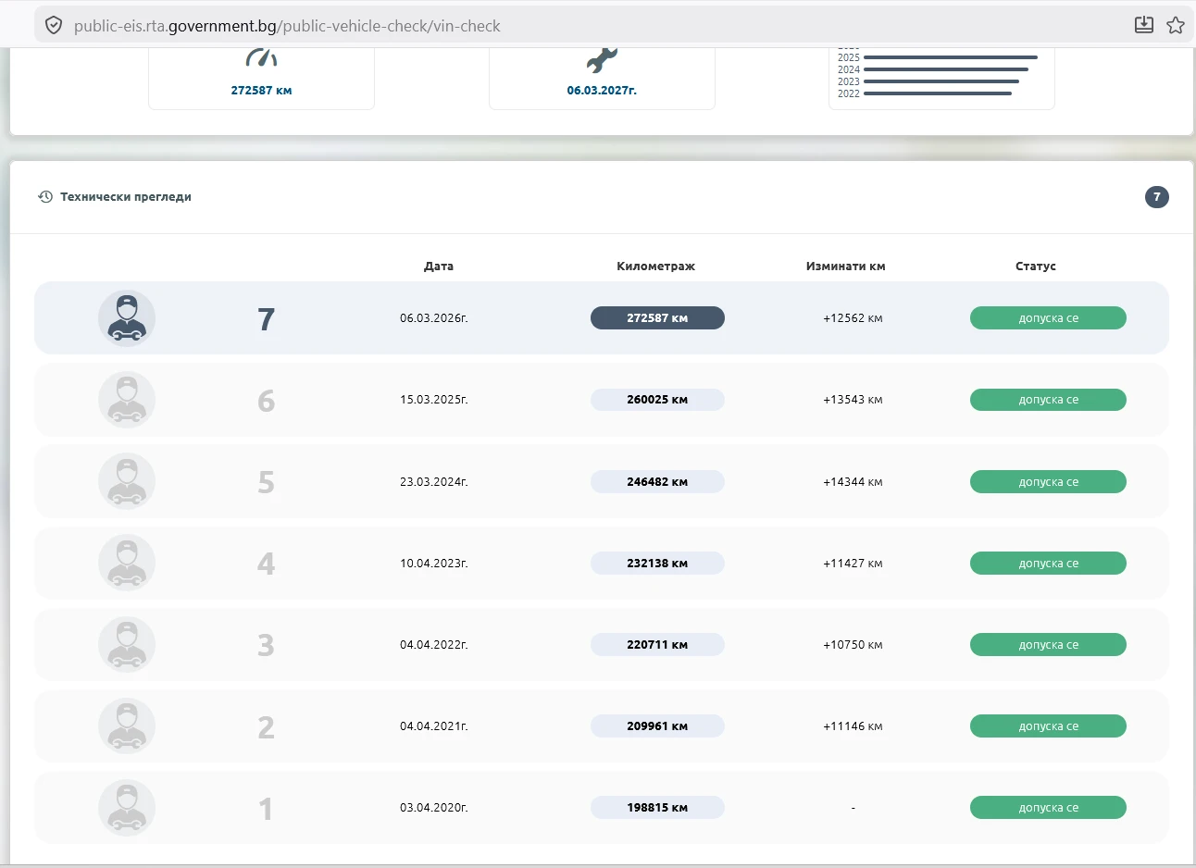The height and width of the screenshot is (868, 1196).
Task: Click the speedometer mileage icon
Action: coord(261,58)
